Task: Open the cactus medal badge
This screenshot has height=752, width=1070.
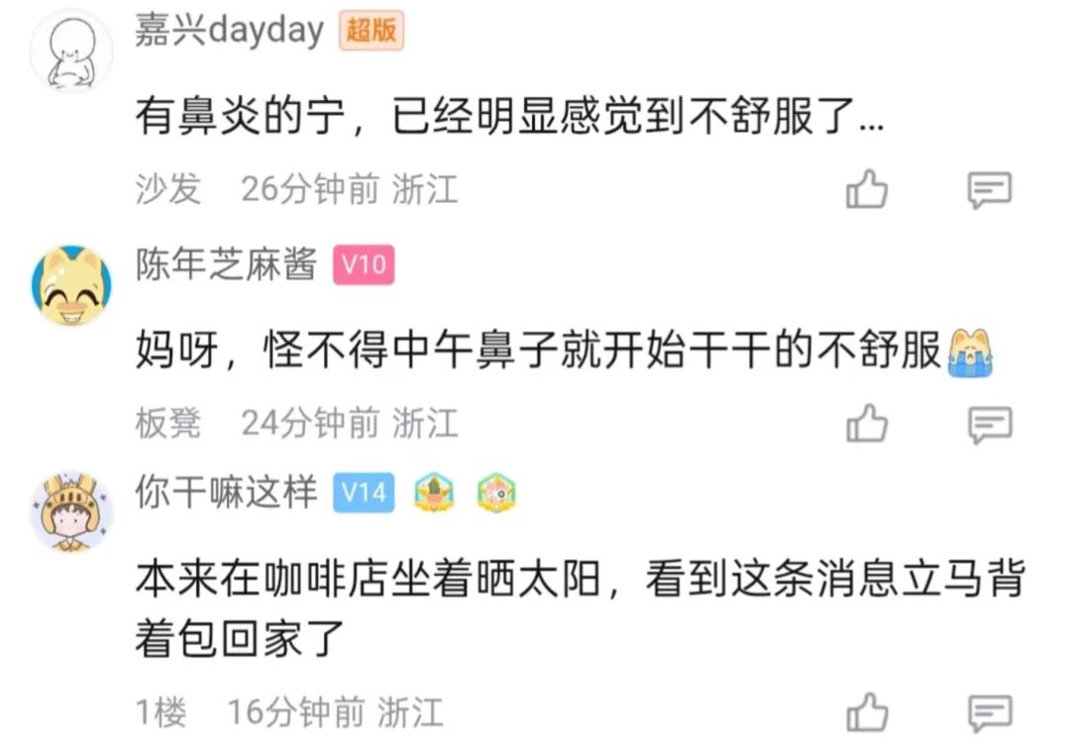Action: 434,492
